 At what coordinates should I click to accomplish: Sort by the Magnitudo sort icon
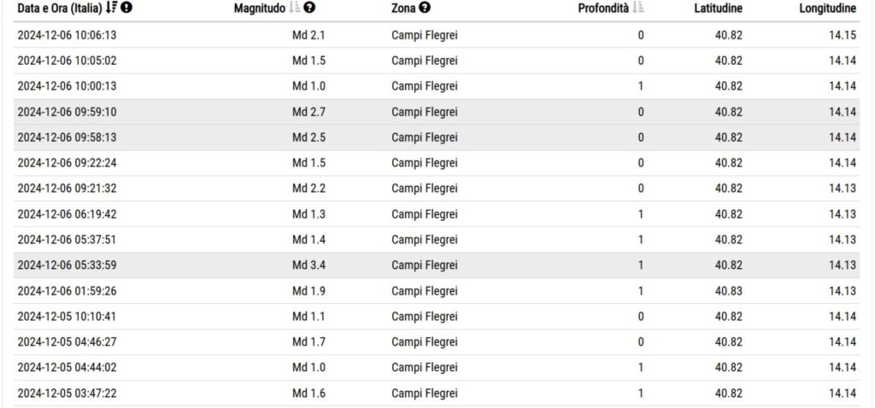295,8
